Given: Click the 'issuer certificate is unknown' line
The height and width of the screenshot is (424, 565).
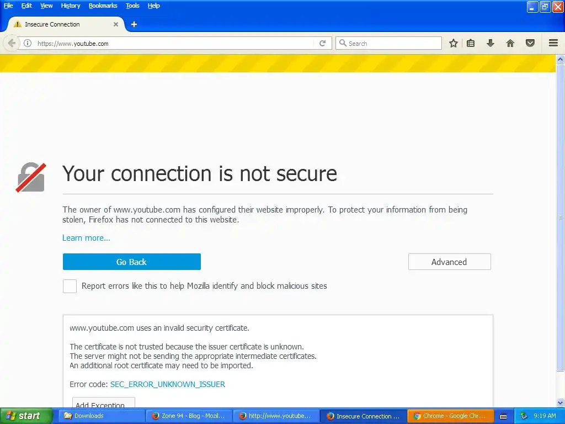Looking at the screenshot, I should (x=186, y=347).
